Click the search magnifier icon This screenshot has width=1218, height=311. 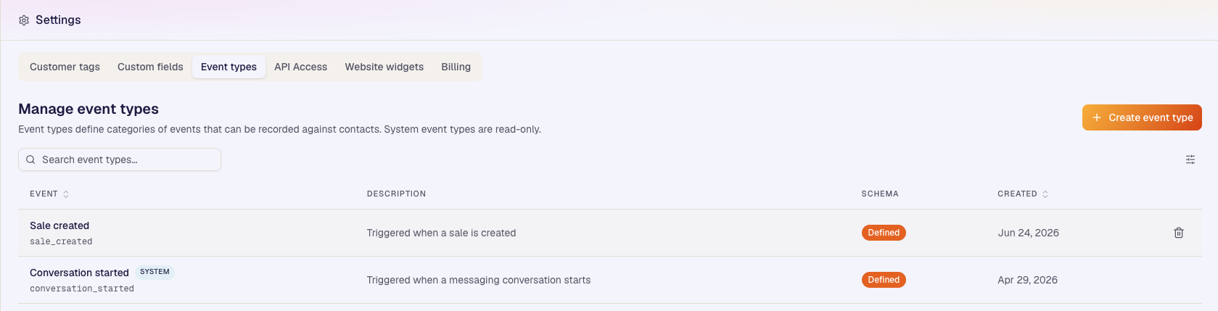coord(30,159)
